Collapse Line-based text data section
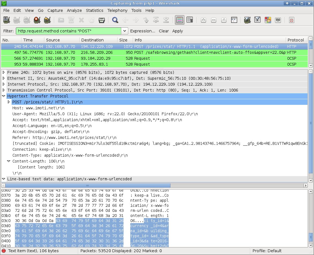Image resolution: width=314 pixels, height=255 pixels. (x=4, y=179)
